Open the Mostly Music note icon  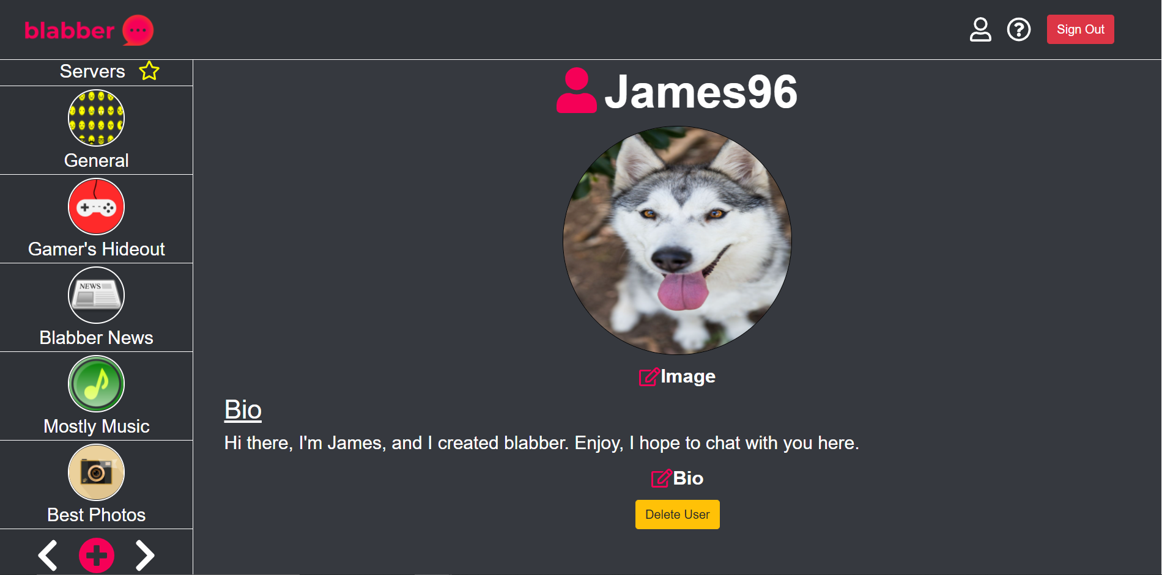pos(96,384)
